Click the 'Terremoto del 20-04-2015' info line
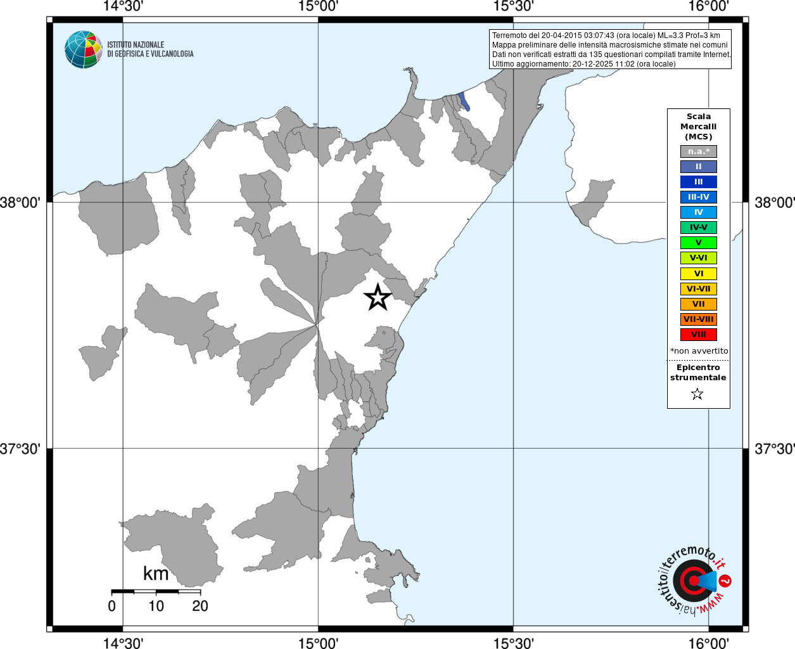Viewport: 795px width, 649px height. coord(606,35)
